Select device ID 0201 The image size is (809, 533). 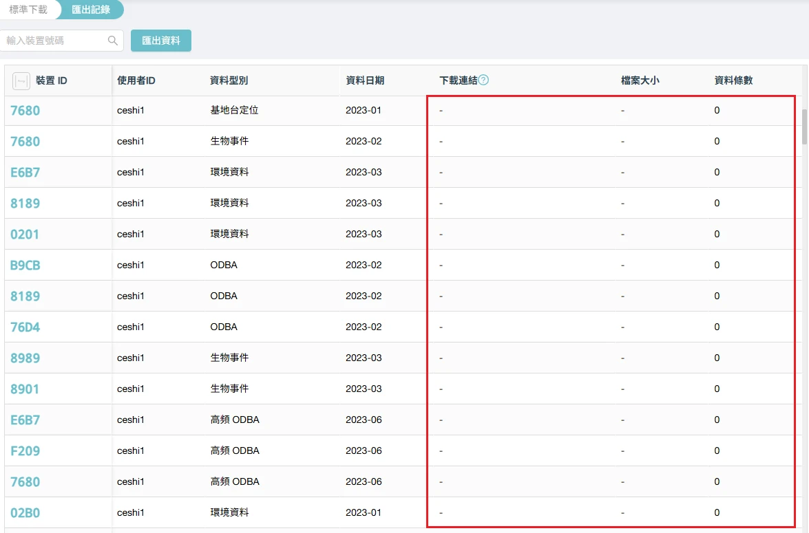coord(25,235)
